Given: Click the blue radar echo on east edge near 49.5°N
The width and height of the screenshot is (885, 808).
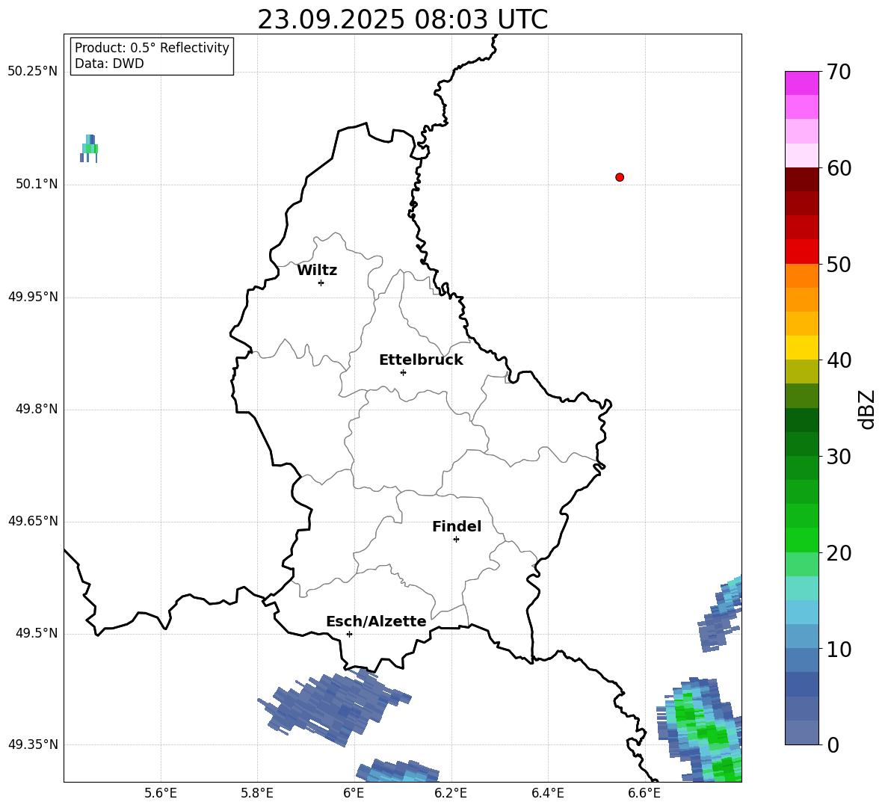Looking at the screenshot, I should (721, 614).
